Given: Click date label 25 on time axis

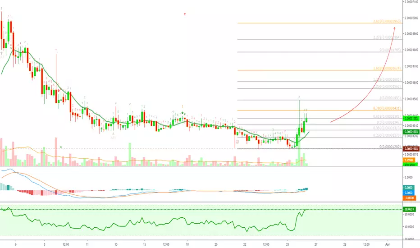Looking at the screenshot, I should [288, 244].
